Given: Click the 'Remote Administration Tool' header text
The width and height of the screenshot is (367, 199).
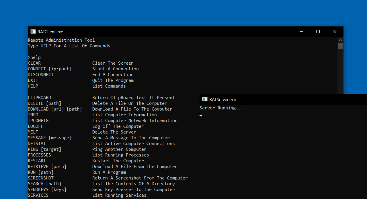Looking at the screenshot, I should coord(61,40).
